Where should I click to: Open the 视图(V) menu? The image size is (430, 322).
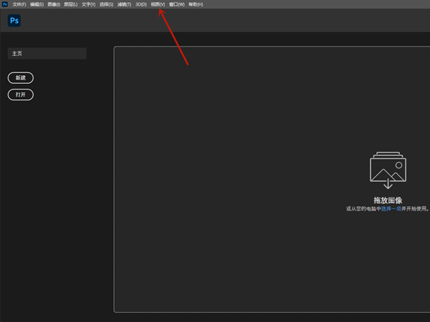[158, 4]
